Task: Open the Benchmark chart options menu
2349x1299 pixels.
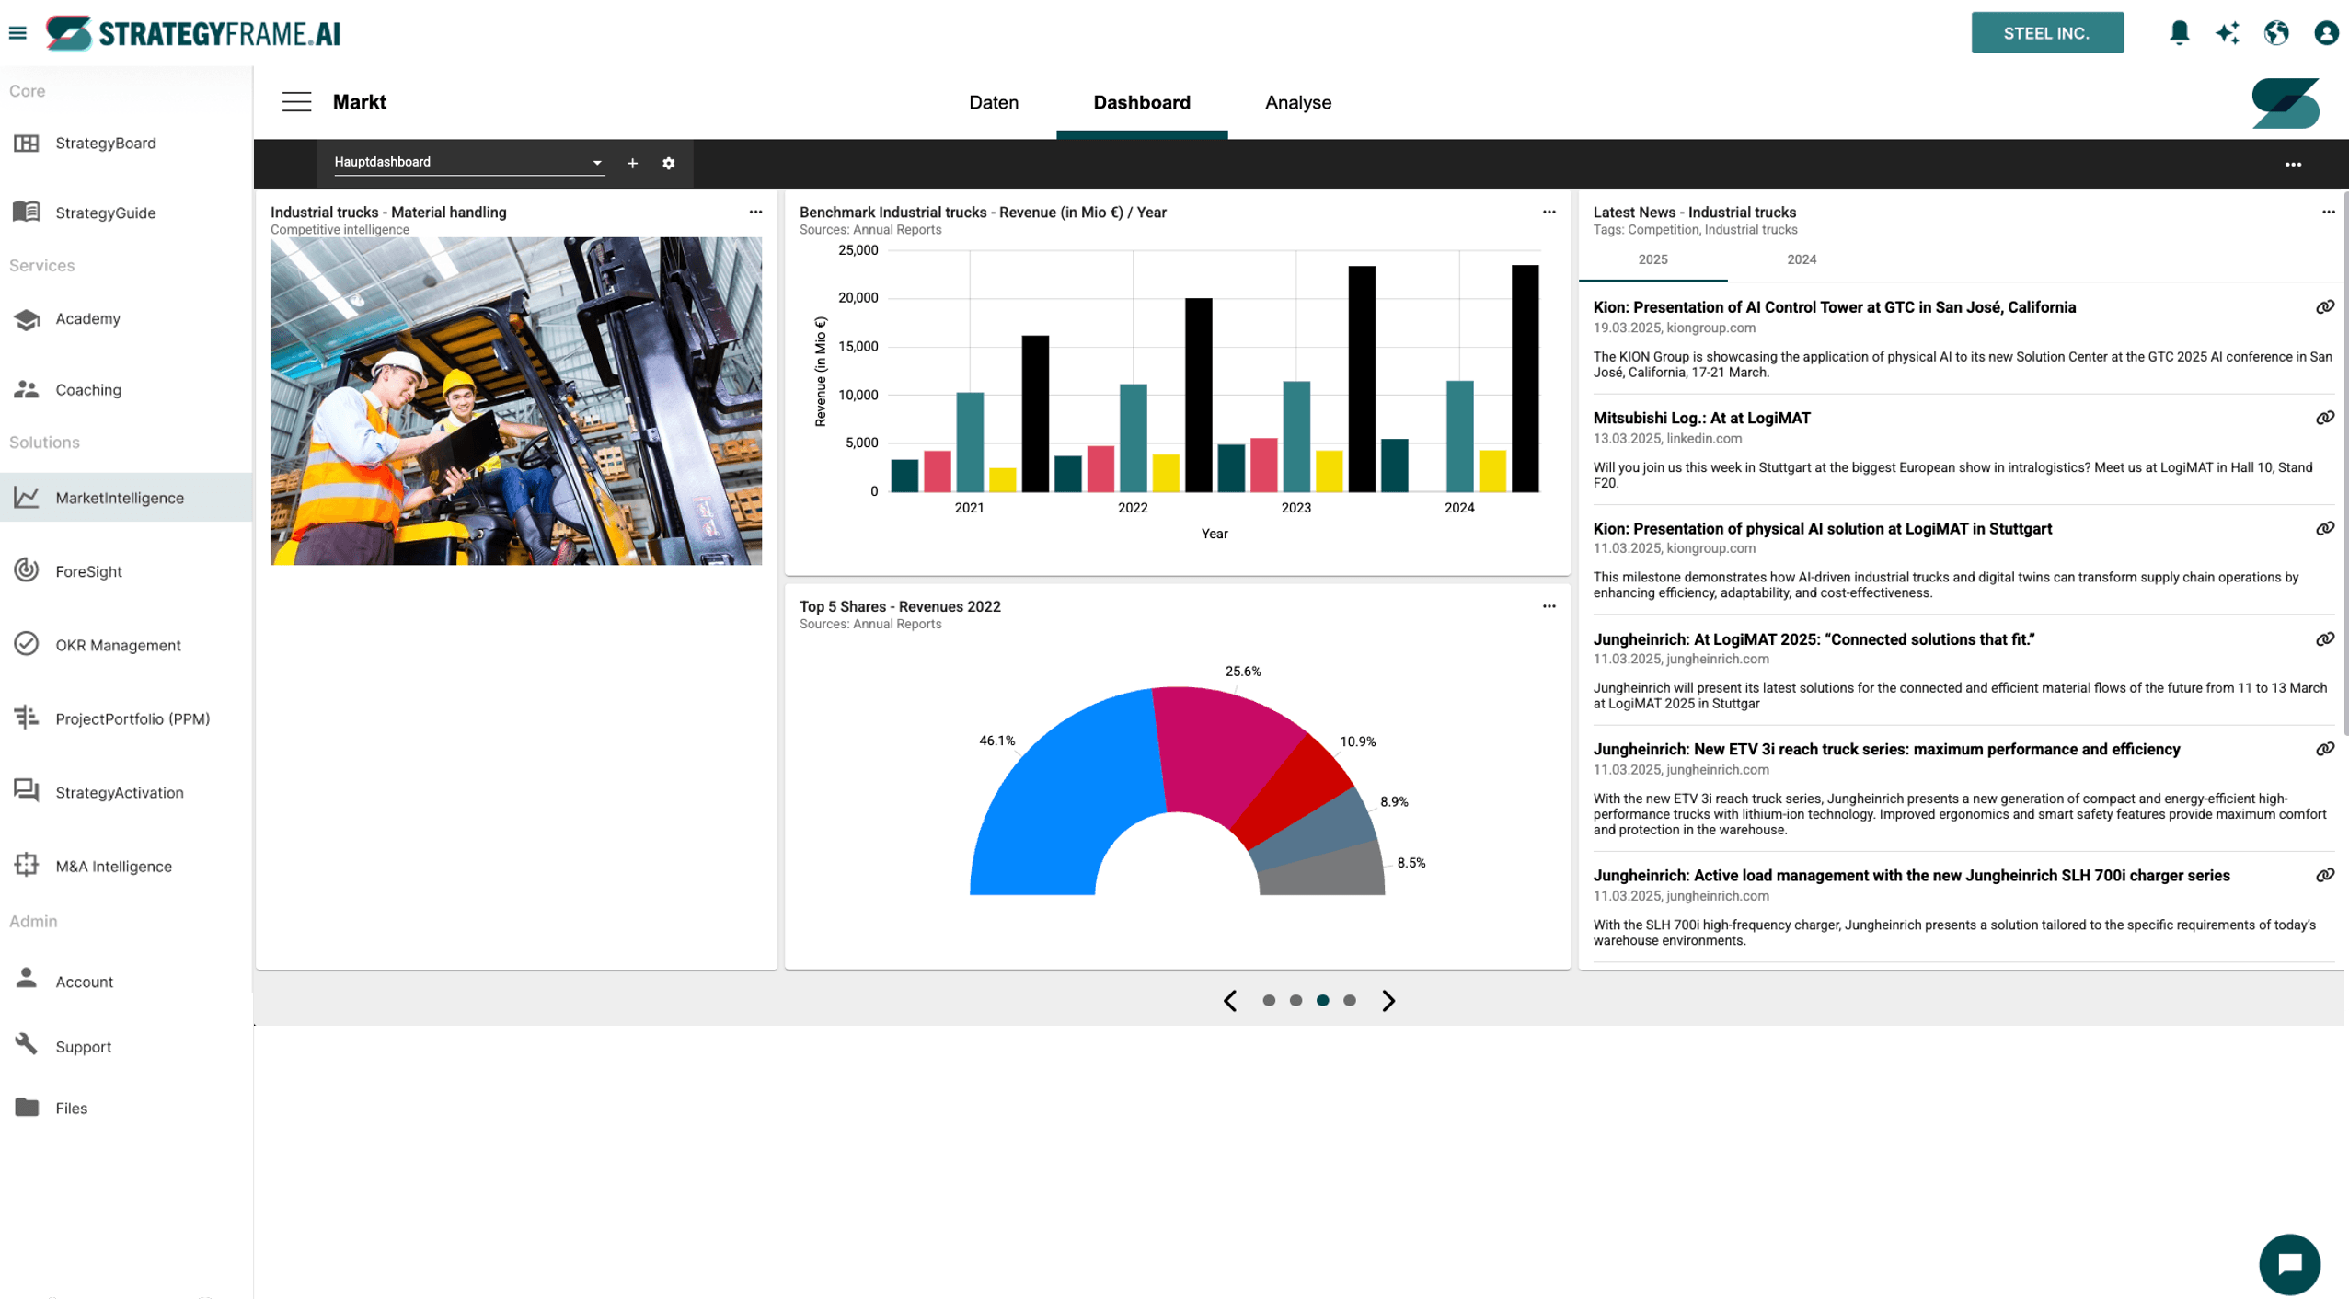Action: click(x=1549, y=212)
